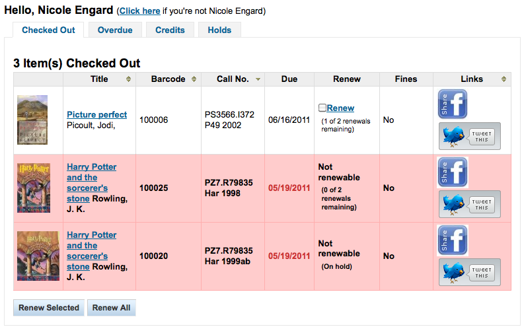Share Harry Potter barcode 100020 on Facebook
524x329 pixels.
(x=453, y=240)
